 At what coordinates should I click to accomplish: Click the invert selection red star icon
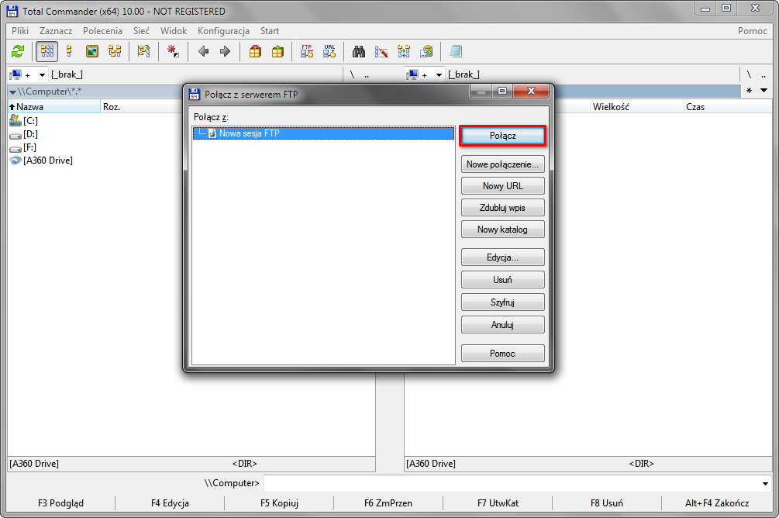coord(173,51)
